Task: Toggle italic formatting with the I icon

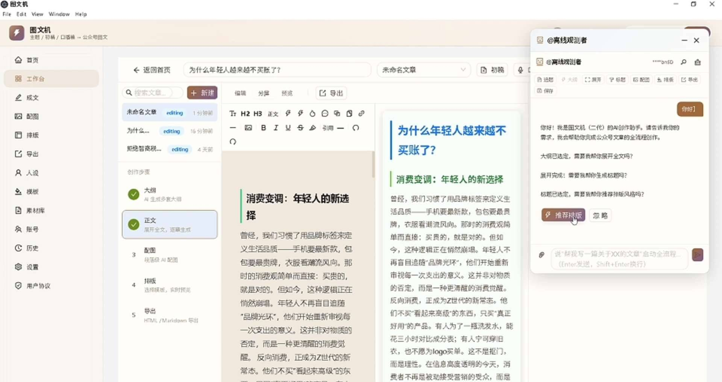Action: coord(276,128)
